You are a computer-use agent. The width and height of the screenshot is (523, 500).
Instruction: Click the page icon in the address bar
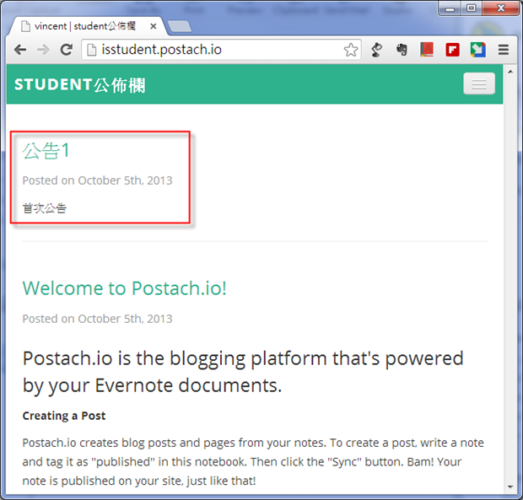point(92,50)
